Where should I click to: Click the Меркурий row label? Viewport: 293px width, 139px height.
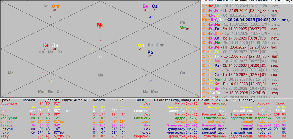pos(8,118)
